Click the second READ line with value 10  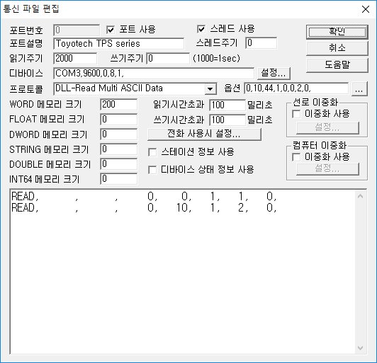(144, 207)
